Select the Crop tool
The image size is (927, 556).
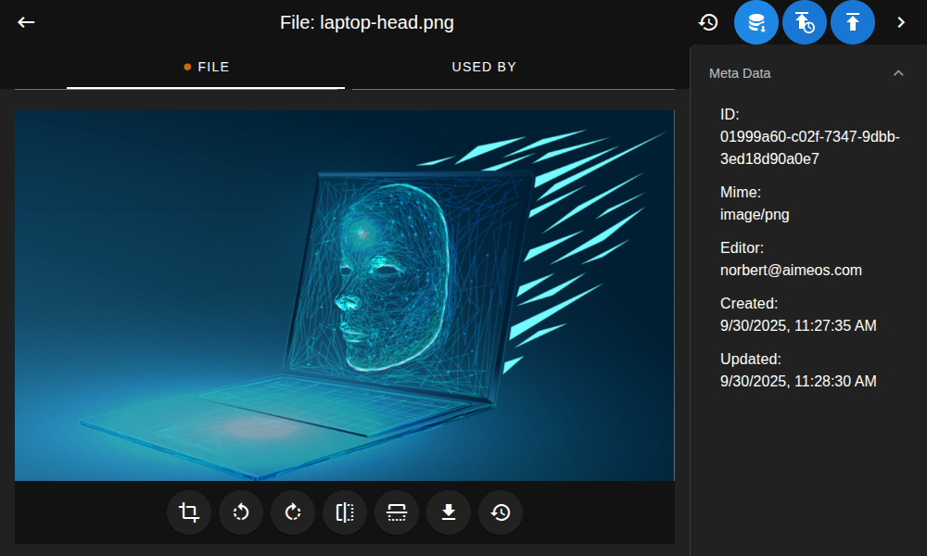pyautogui.click(x=189, y=512)
